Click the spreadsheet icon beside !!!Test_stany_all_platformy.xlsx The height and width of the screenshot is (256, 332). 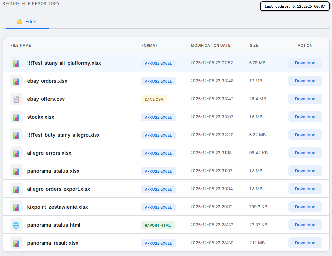16,63
